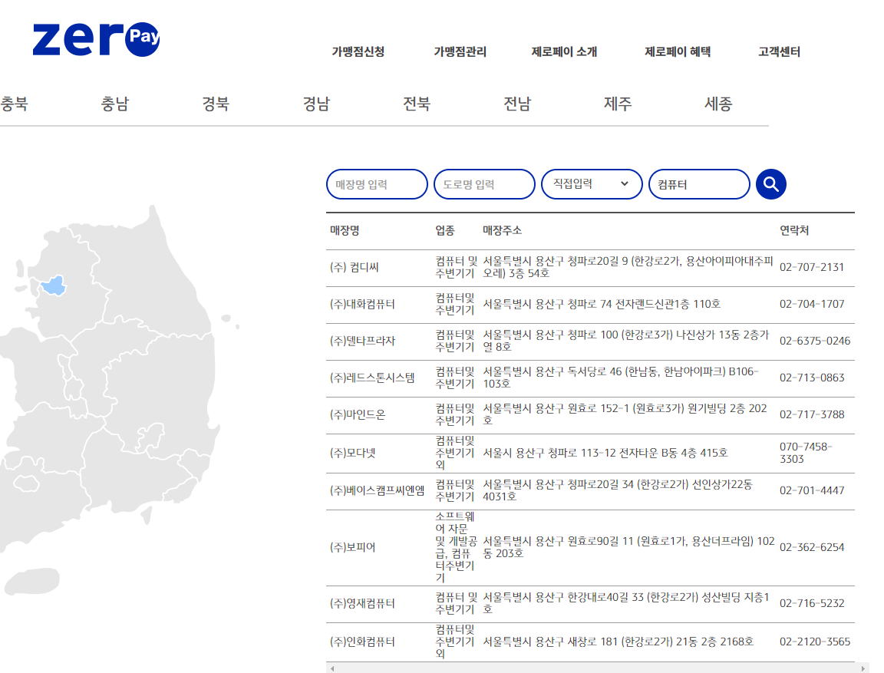884x673 pixels.
Task: Click the field containing 컴퓨터
Action: (699, 184)
